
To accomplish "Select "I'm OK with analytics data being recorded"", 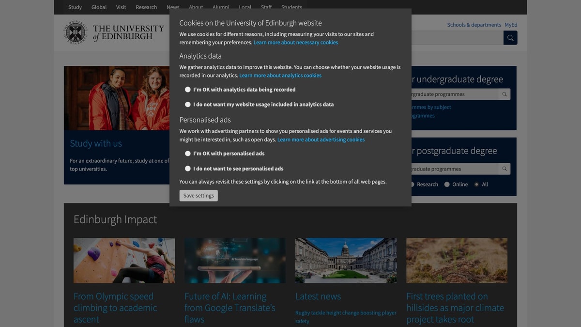I will 188,90.
